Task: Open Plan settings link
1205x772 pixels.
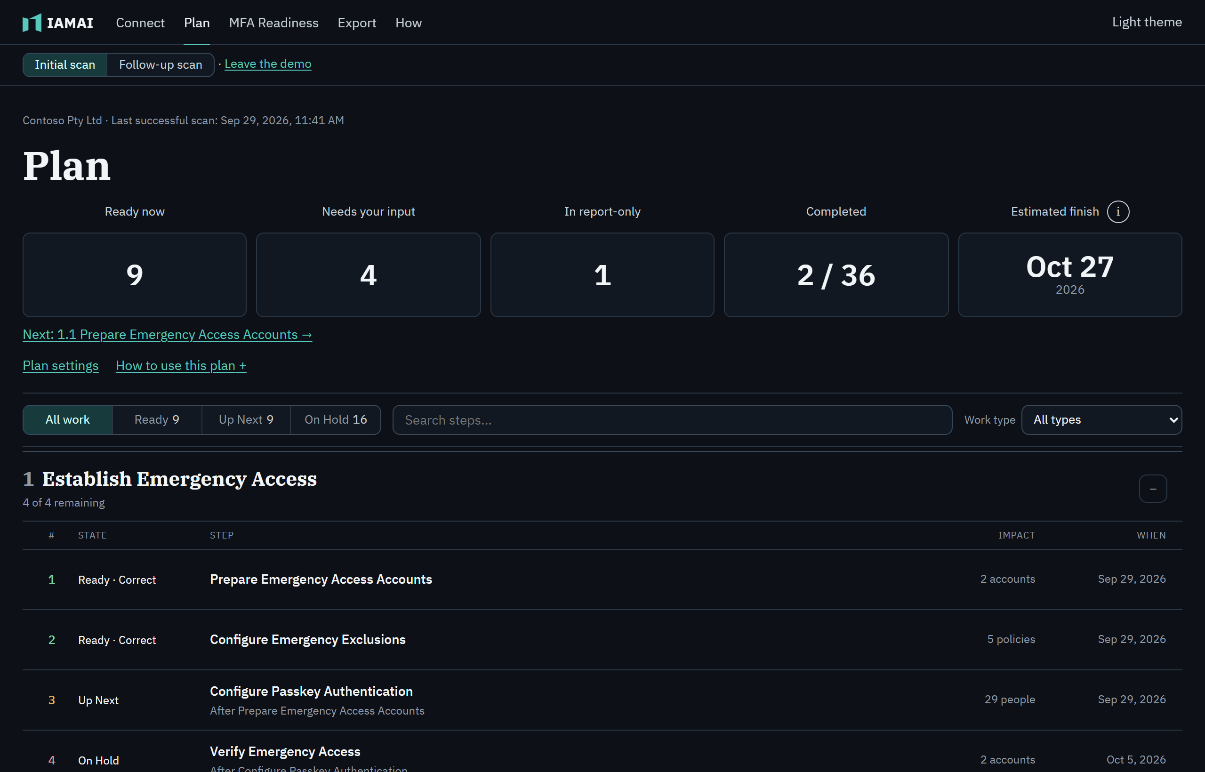Action: tap(61, 365)
